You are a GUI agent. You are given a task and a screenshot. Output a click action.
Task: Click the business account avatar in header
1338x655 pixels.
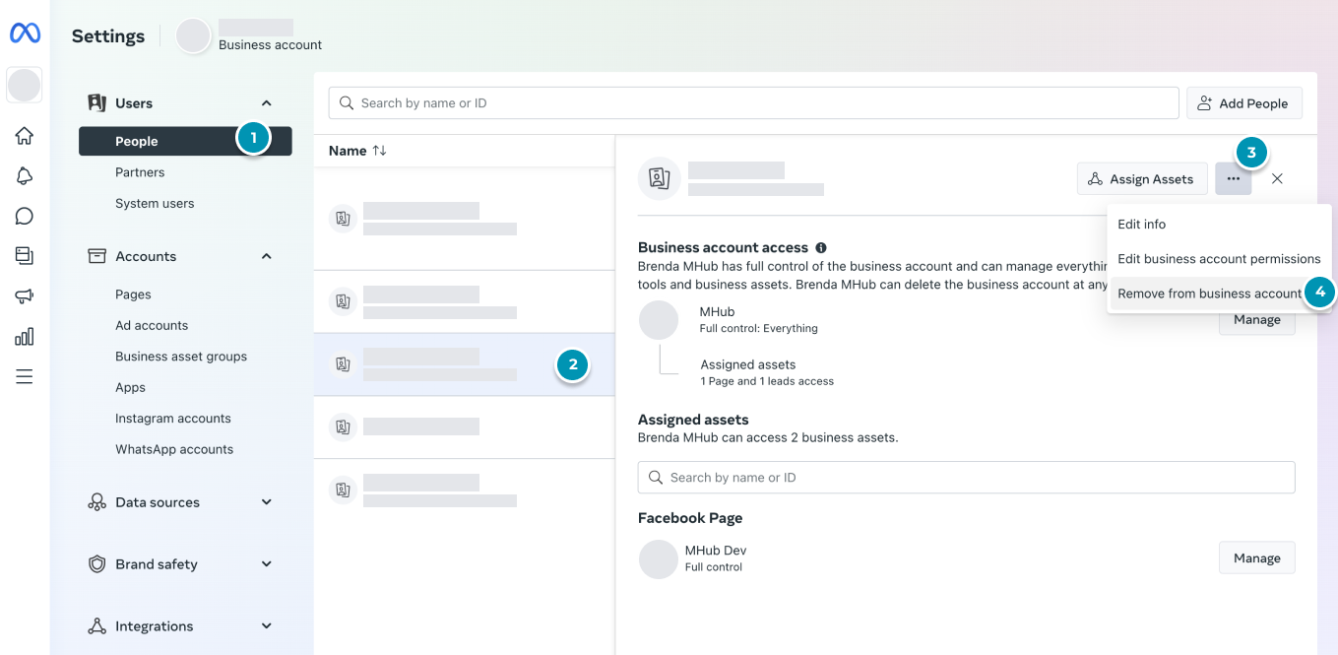193,35
